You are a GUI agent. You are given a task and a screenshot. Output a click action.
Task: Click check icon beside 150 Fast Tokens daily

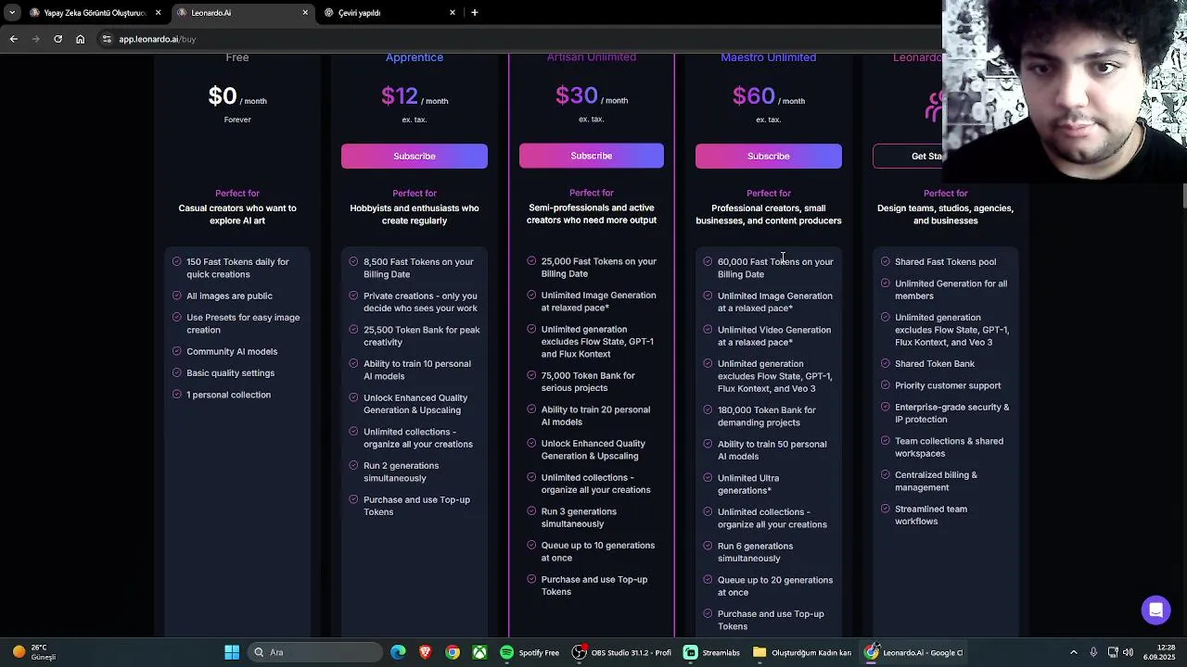pyautogui.click(x=176, y=262)
